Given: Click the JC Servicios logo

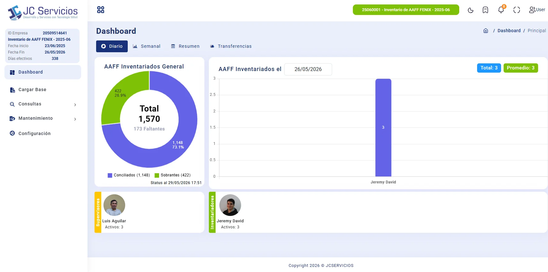Looking at the screenshot, I should coord(43,13).
